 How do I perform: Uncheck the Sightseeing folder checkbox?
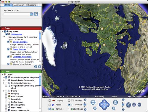pos(7,34)
